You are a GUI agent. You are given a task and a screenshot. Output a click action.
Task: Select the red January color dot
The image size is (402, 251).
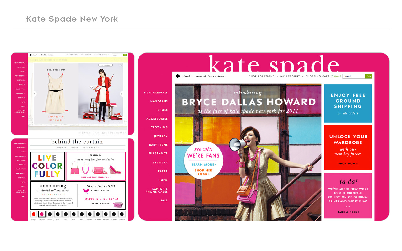(x=34, y=214)
